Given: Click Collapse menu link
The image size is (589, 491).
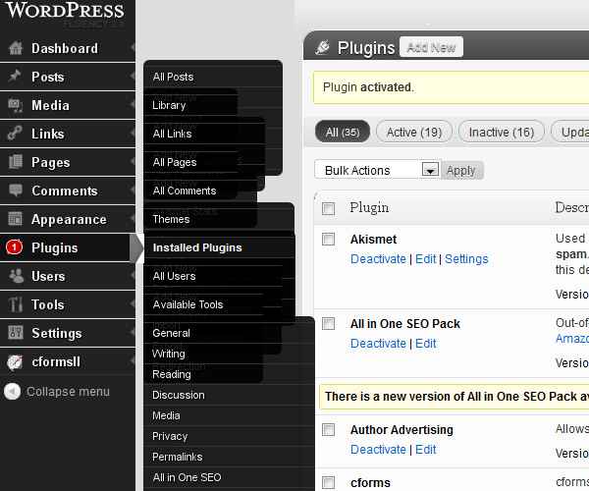Looking at the screenshot, I should point(68,392).
